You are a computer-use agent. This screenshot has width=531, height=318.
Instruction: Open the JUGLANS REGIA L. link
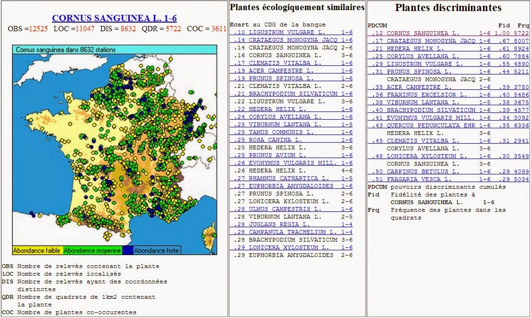click(x=291, y=224)
